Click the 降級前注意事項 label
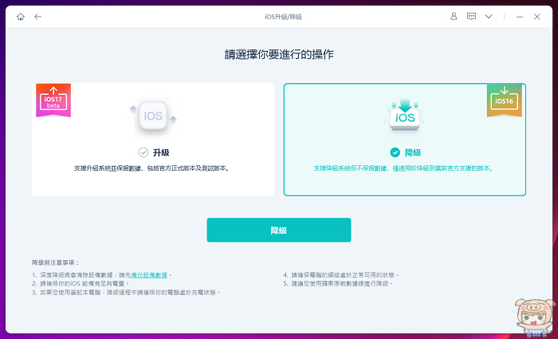The width and height of the screenshot is (558, 339). 56,262
